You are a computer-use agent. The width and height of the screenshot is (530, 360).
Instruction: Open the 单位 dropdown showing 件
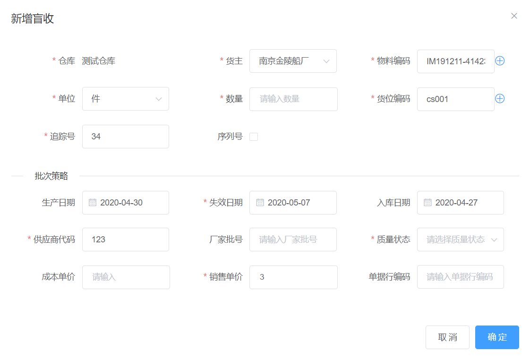tap(125, 99)
